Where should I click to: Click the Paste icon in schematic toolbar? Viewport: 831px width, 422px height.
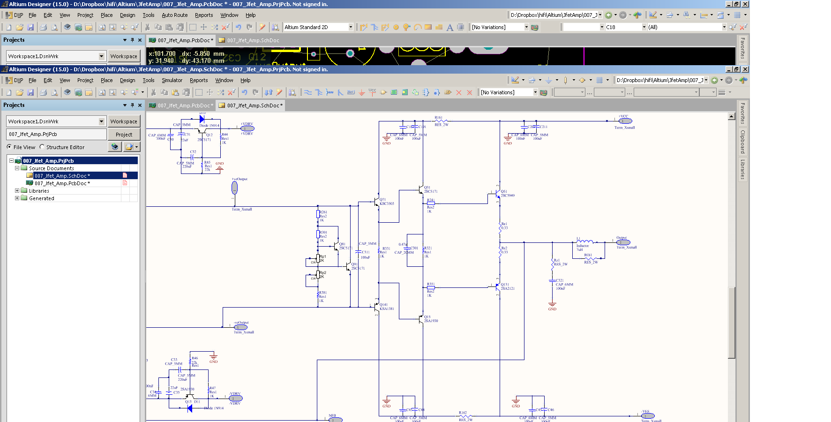[175, 92]
